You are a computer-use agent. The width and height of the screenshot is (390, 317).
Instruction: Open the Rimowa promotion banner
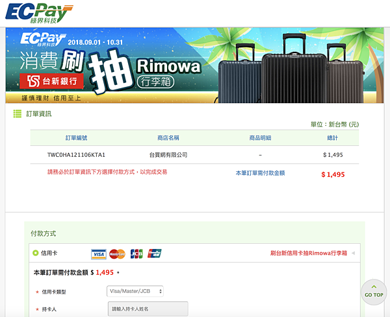(x=194, y=65)
